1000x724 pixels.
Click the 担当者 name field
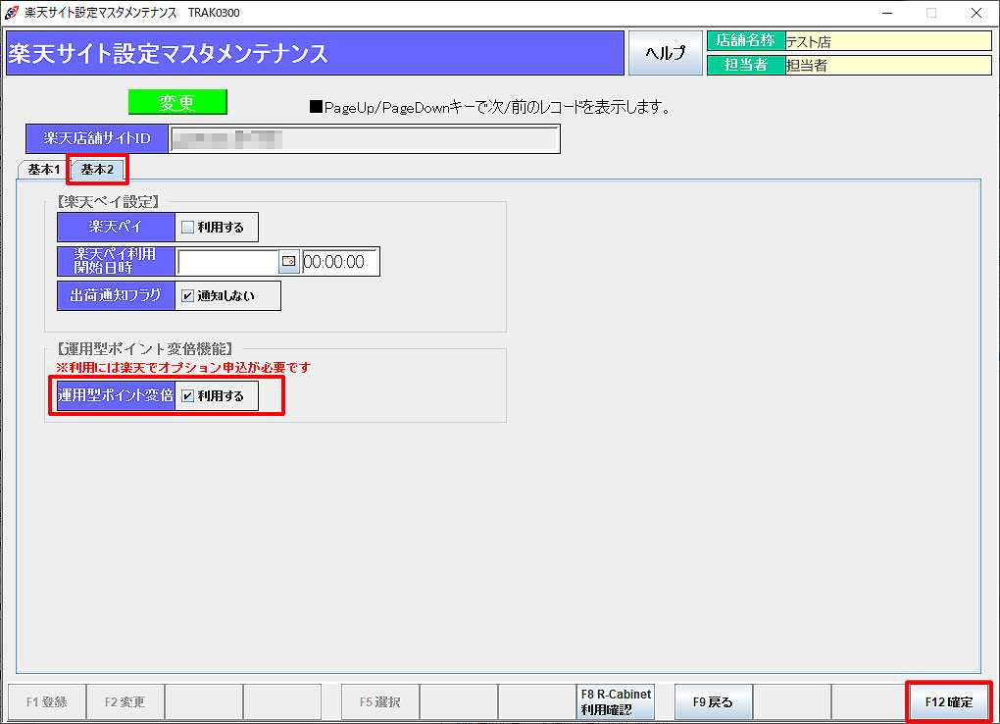coord(887,65)
